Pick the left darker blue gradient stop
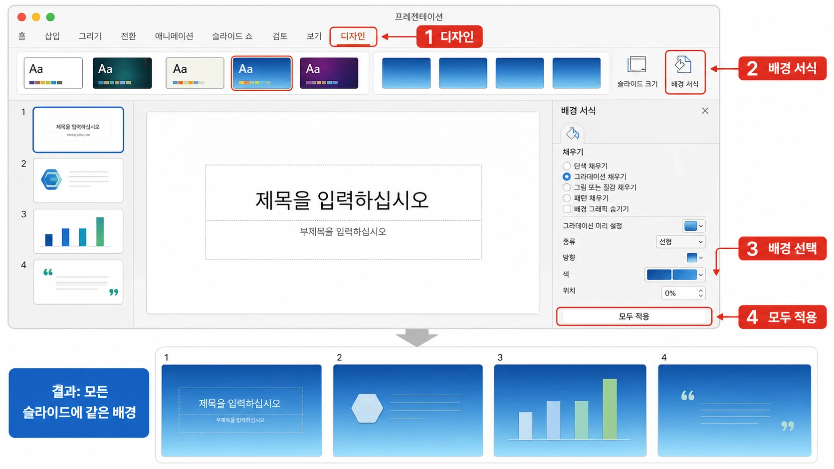This screenshot has height=469, width=834. pyautogui.click(x=658, y=275)
